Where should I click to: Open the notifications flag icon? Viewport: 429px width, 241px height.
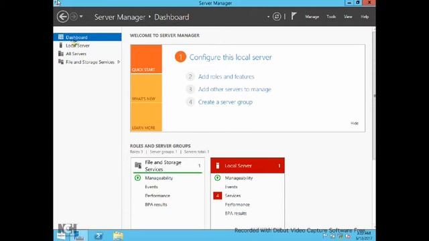[294, 16]
